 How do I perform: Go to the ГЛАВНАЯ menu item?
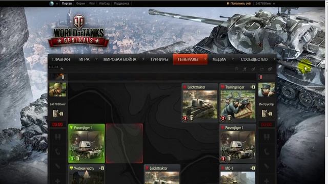point(61,59)
